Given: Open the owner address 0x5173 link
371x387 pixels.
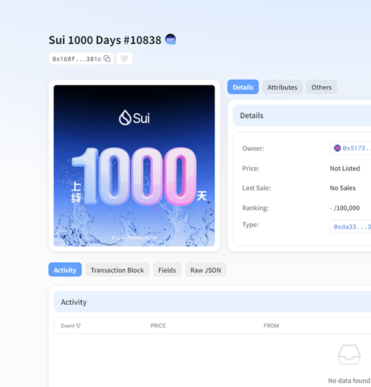Looking at the screenshot, I should coord(356,148).
